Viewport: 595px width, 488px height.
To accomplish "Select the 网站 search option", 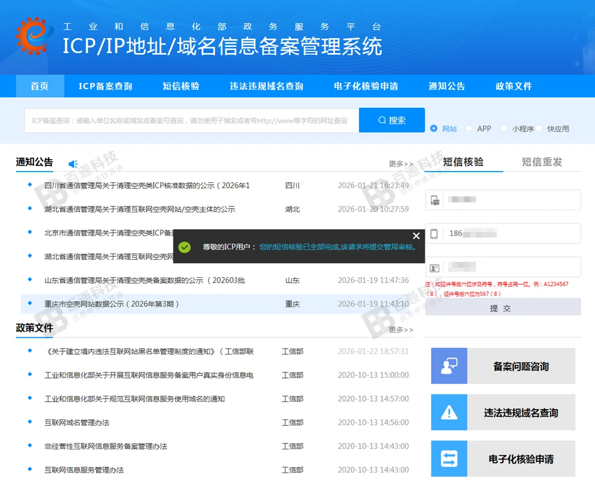I will point(434,128).
